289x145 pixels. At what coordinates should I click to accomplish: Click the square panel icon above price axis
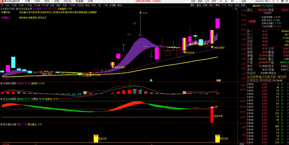click(235, 9)
